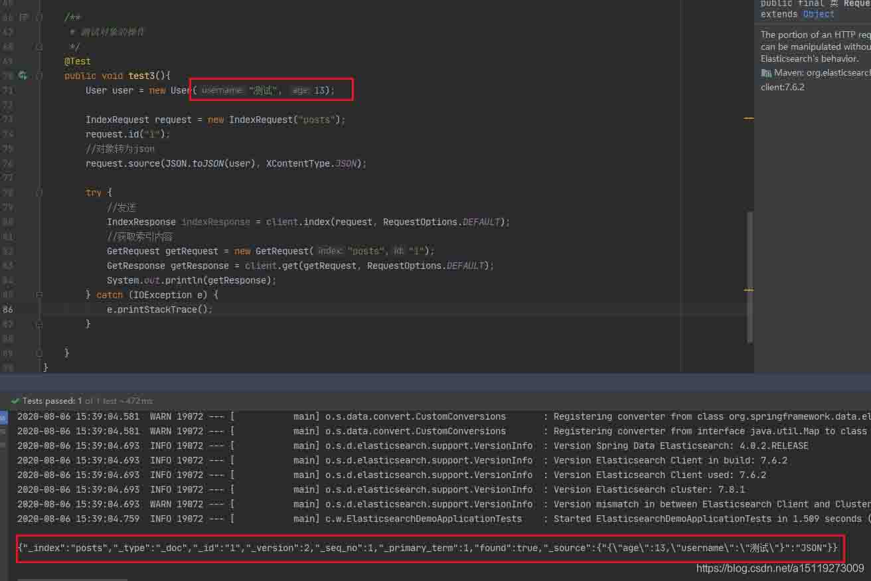Click XContentType.JSON constant
The width and height of the screenshot is (871, 581).
click(x=313, y=163)
